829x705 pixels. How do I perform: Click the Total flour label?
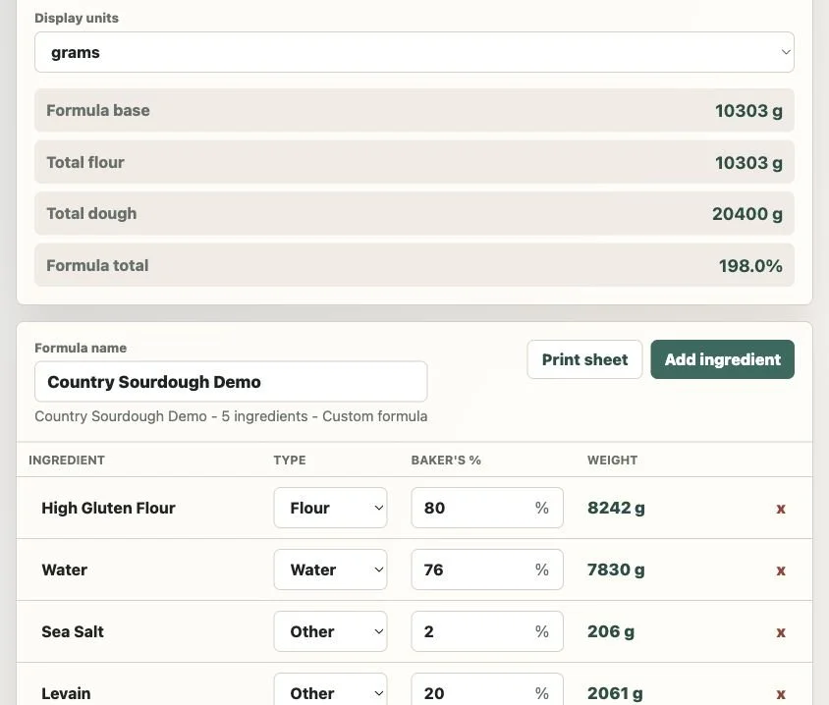85,162
